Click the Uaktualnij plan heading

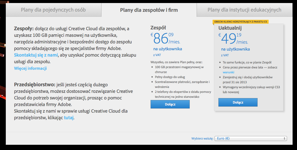(x=230, y=28)
